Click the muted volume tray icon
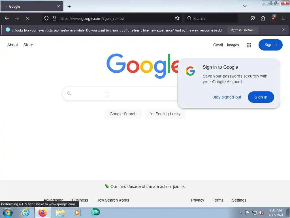The width and height of the screenshot is (290, 218). click(261, 213)
